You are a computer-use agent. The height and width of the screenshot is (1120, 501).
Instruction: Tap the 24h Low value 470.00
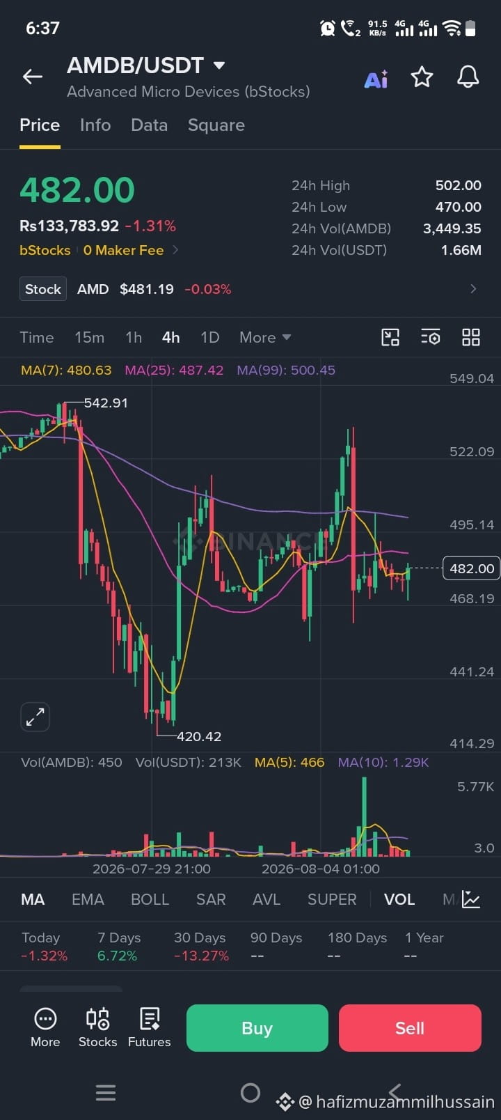tap(459, 207)
